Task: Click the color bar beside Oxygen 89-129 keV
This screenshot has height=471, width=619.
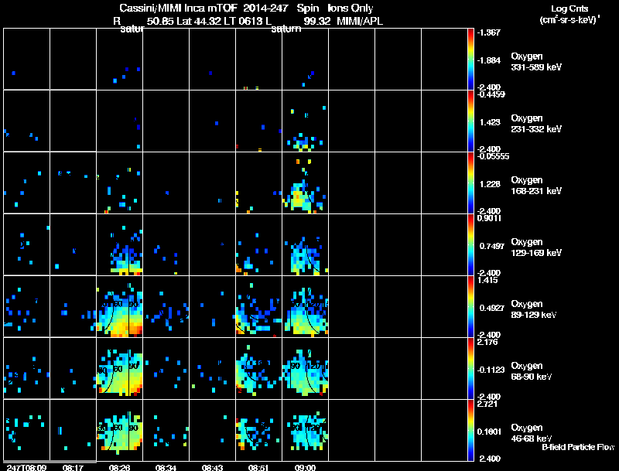Action: coord(470,306)
